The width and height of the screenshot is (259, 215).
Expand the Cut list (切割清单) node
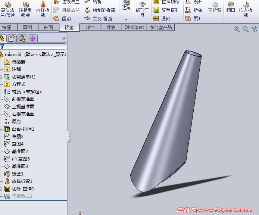coord(1,77)
